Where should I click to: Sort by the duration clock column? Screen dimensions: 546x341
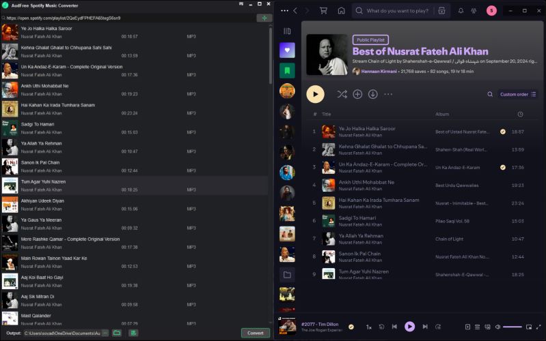click(x=520, y=114)
